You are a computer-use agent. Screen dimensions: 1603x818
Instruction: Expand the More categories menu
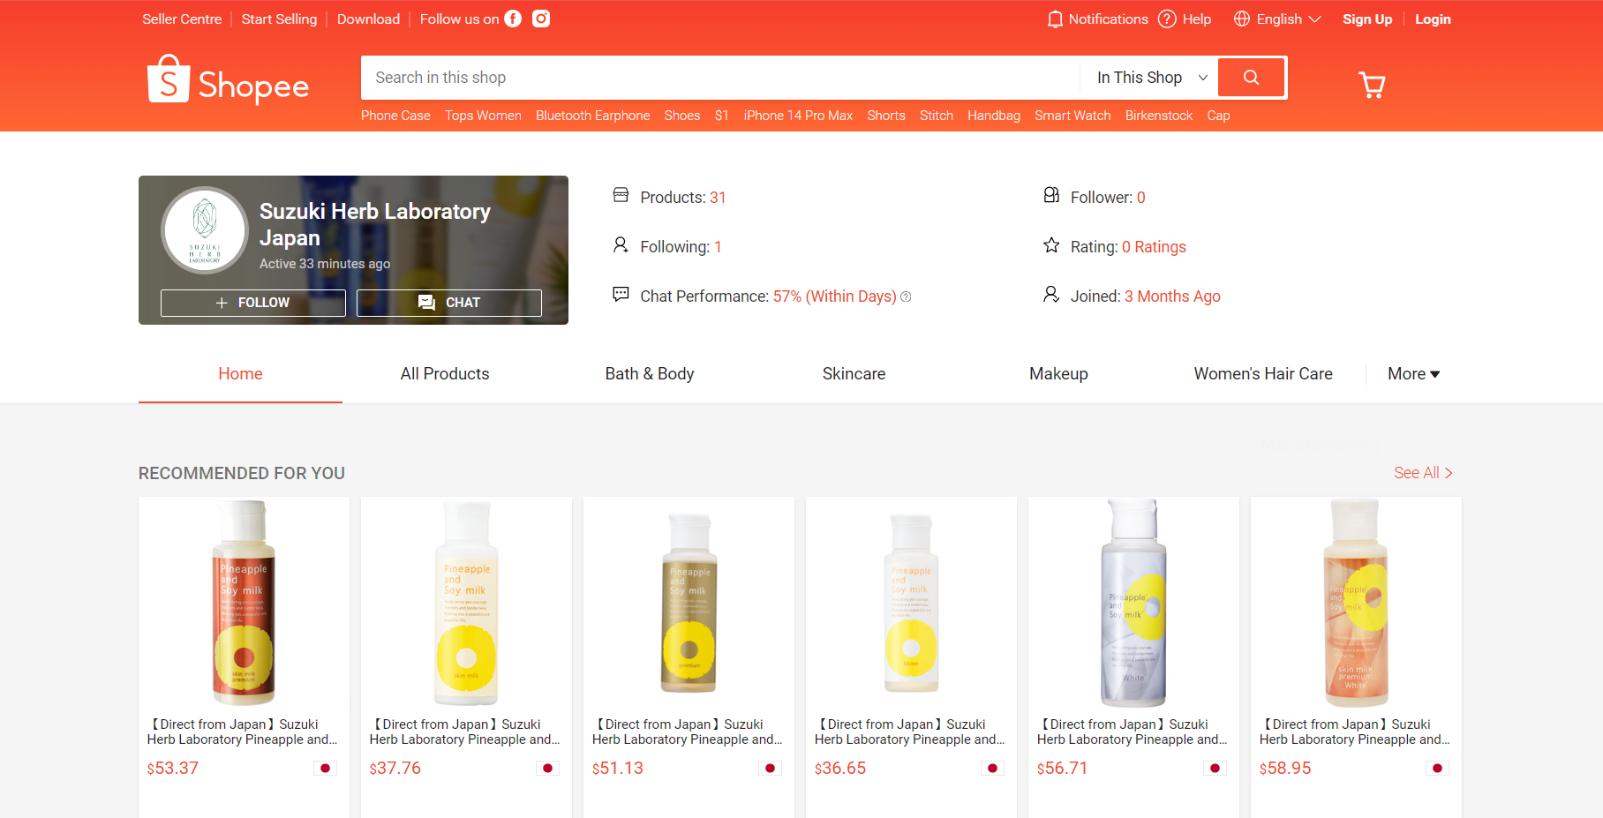point(1414,374)
